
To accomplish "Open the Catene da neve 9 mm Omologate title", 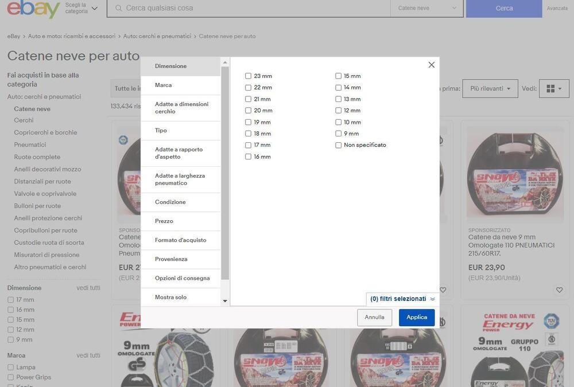I will pyautogui.click(x=511, y=245).
